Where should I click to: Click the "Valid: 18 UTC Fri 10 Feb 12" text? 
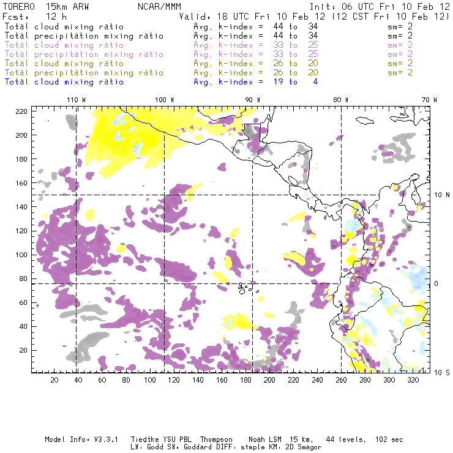[x=252, y=17]
